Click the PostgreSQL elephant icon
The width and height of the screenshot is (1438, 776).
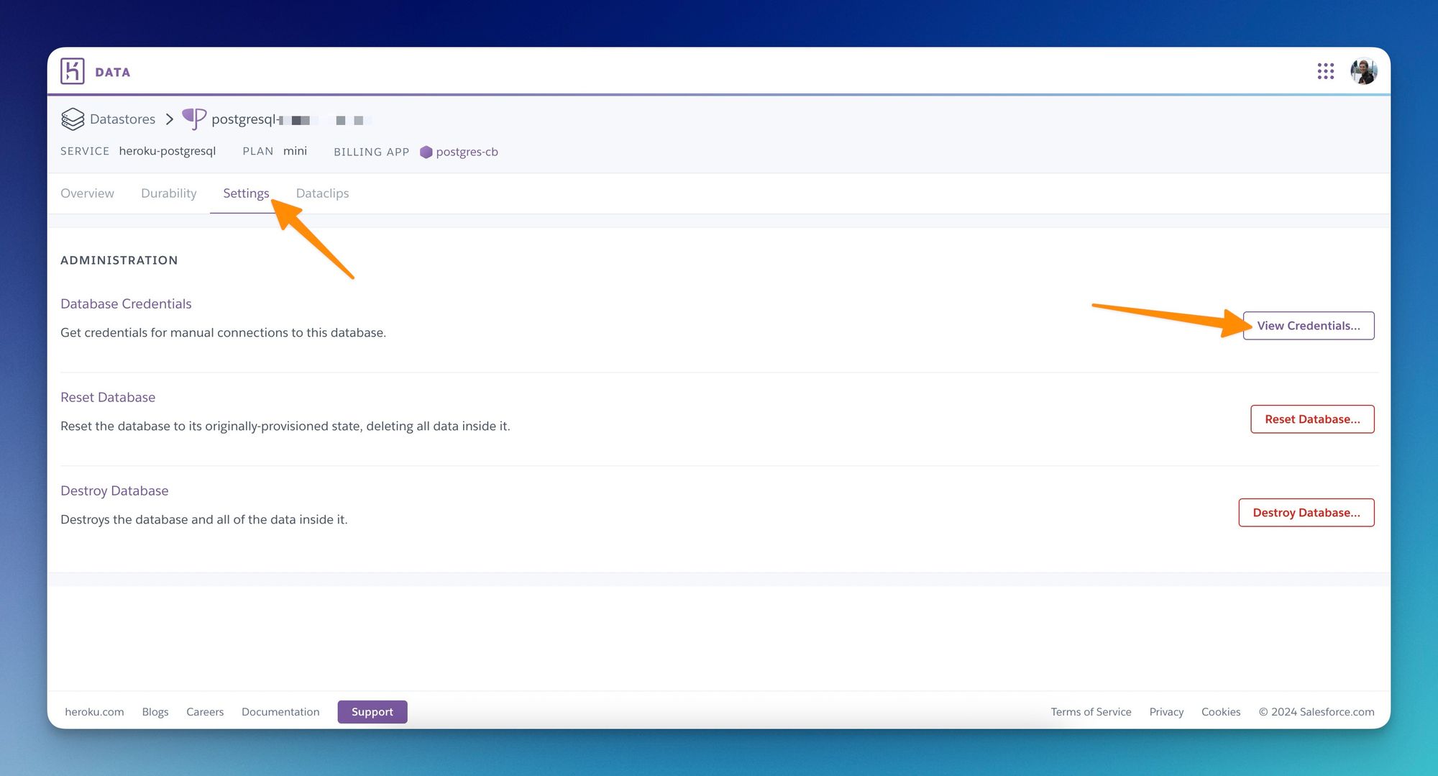(194, 119)
